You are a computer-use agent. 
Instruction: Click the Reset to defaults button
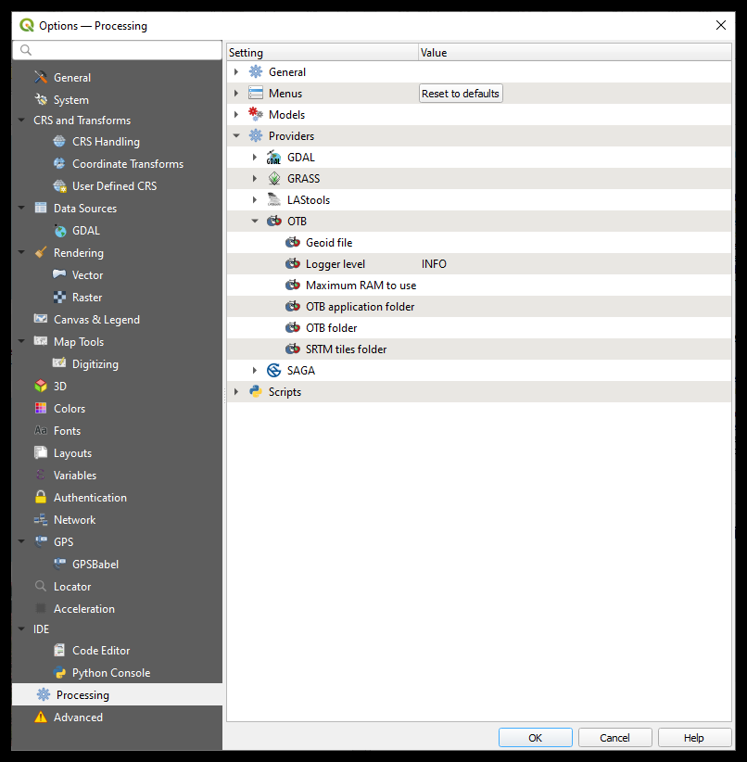coord(461,93)
